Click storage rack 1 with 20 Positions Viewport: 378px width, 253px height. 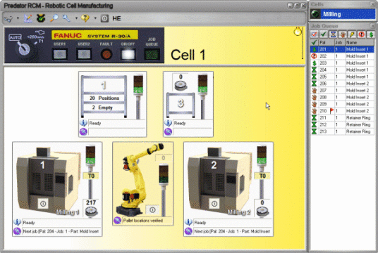[x=104, y=96]
